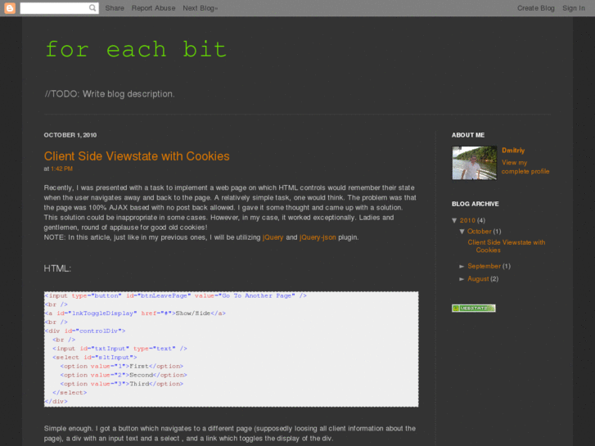Click the ABOUT ME sidebar heading

468,135
